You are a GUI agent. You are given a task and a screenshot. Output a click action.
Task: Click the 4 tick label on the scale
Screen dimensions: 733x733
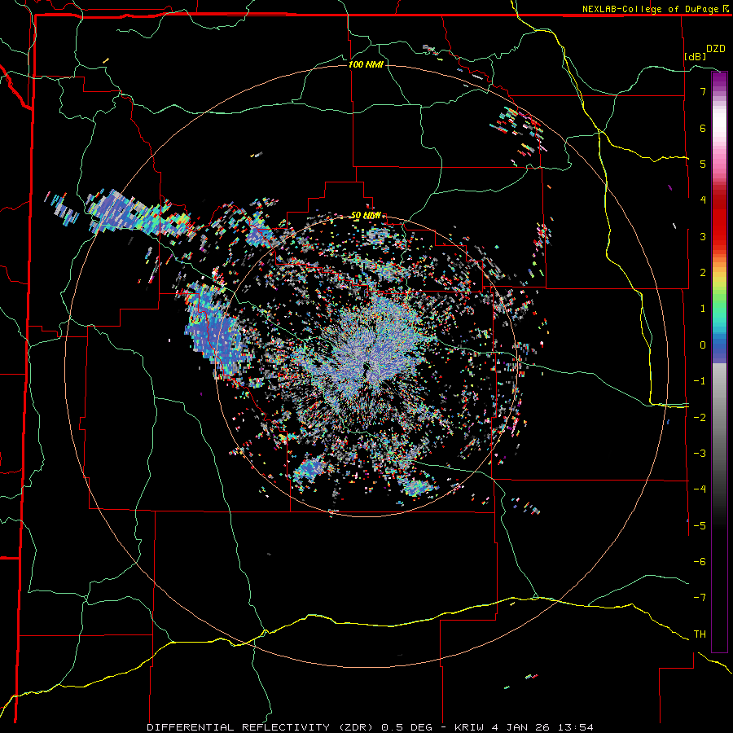[703, 200]
